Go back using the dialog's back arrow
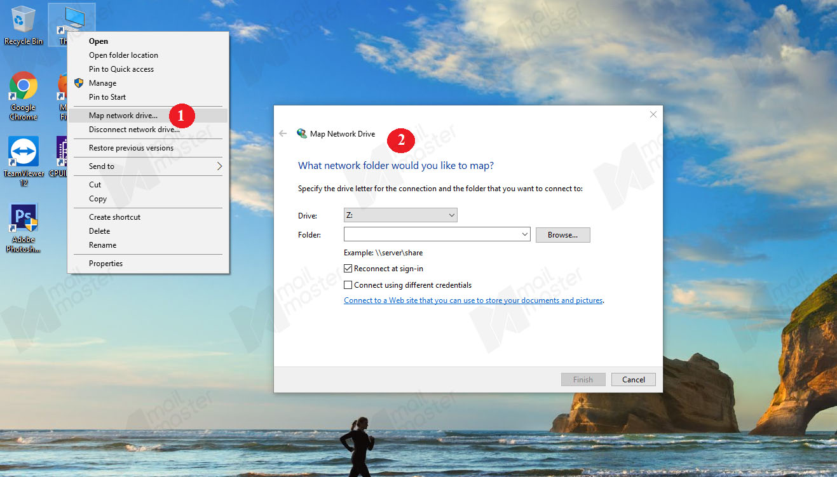 point(283,134)
